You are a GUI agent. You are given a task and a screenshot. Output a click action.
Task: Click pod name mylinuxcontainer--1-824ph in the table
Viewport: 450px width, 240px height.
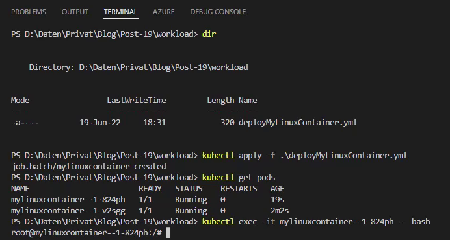click(68, 200)
